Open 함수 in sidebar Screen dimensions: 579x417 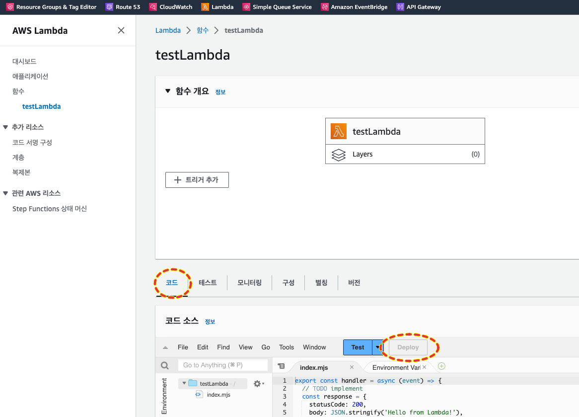(x=18, y=91)
